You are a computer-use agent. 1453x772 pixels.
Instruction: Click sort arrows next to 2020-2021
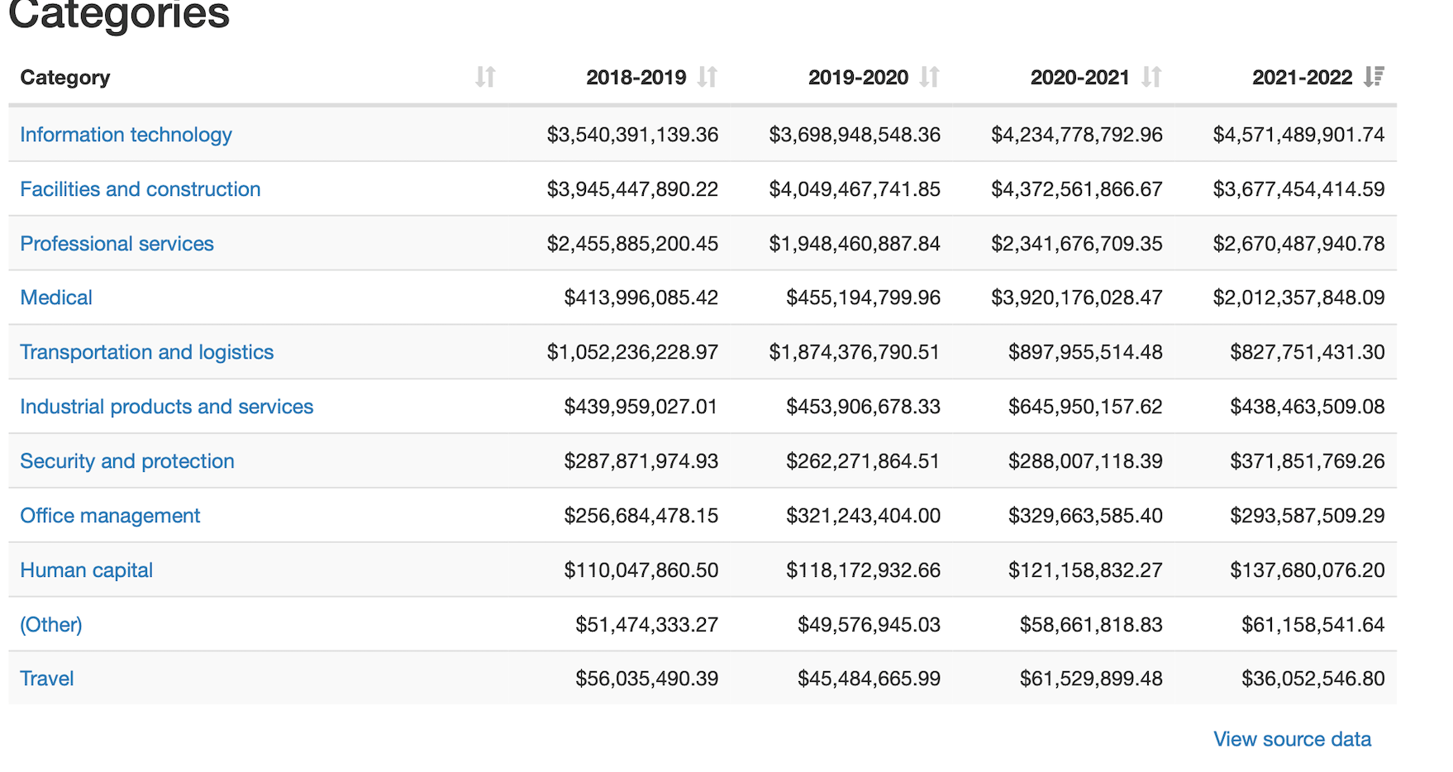pyautogui.click(x=1152, y=77)
